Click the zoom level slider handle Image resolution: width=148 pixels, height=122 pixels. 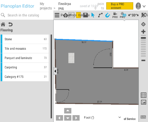point(143,38)
